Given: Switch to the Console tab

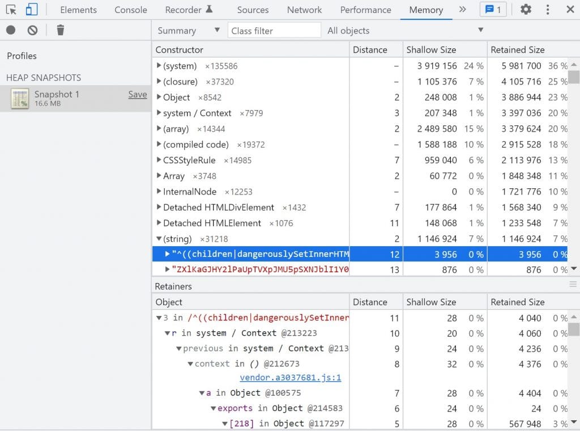Looking at the screenshot, I should click(130, 10).
